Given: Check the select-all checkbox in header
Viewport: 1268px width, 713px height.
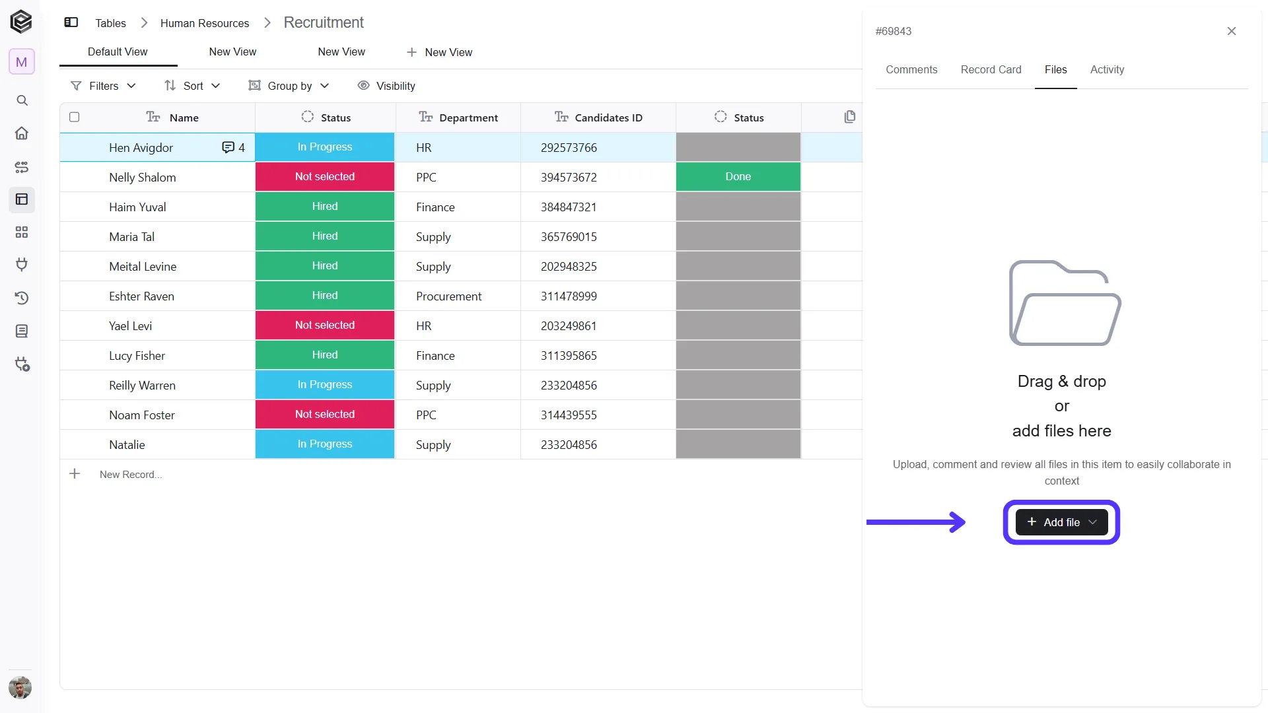Looking at the screenshot, I should tap(75, 117).
